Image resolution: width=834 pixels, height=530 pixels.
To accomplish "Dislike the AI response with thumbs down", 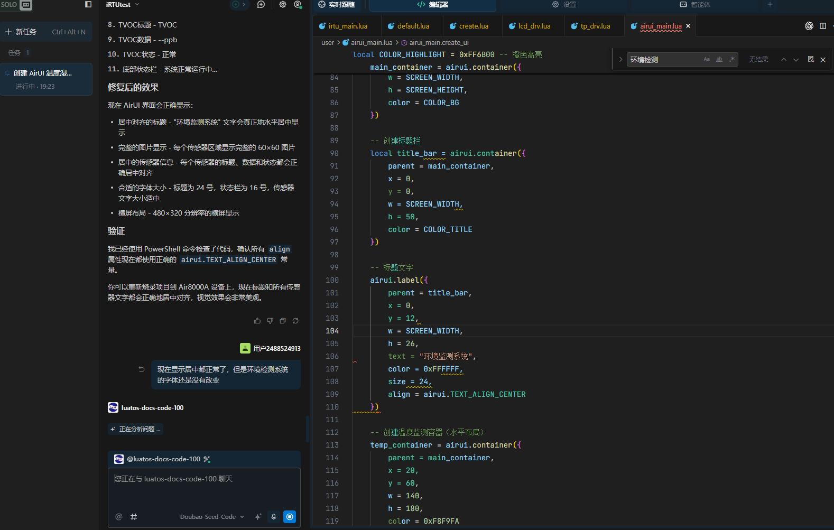I will tap(270, 321).
